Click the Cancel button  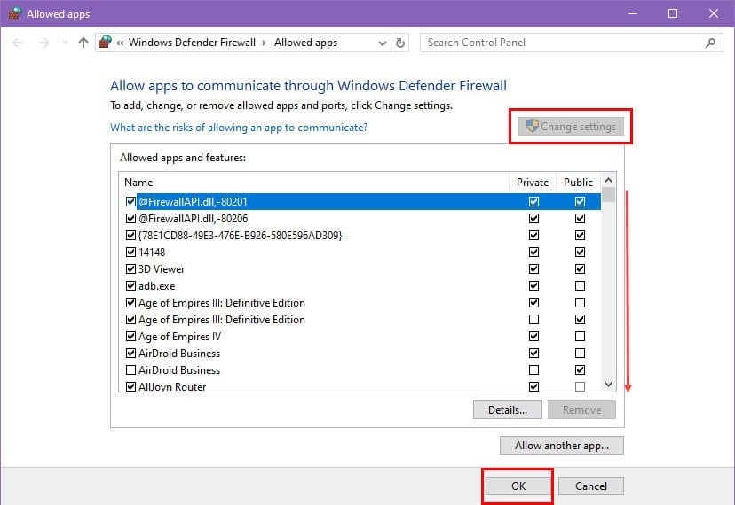tap(591, 486)
